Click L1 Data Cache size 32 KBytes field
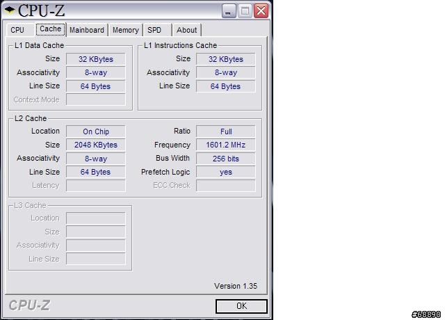Viewport: 445px width, 320px height. coord(96,59)
